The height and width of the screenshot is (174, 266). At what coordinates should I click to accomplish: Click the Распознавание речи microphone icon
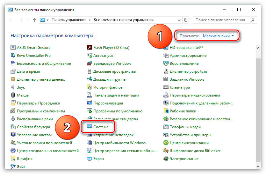(x=13, y=119)
